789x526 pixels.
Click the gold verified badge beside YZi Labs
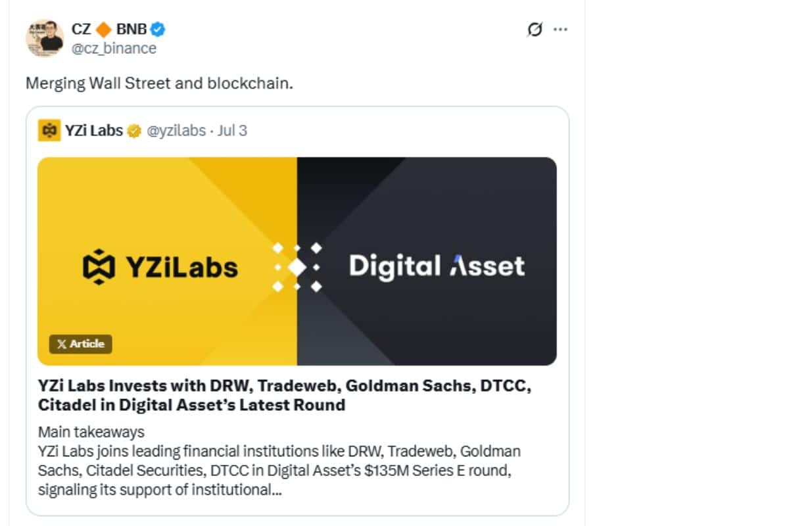pyautogui.click(x=133, y=131)
